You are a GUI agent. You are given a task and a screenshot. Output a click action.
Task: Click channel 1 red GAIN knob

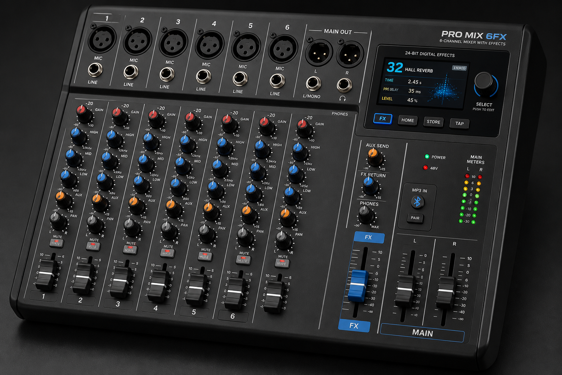(x=84, y=114)
